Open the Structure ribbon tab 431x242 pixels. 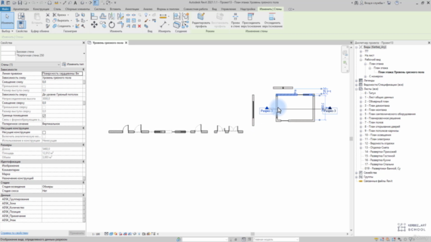click(x=41, y=9)
